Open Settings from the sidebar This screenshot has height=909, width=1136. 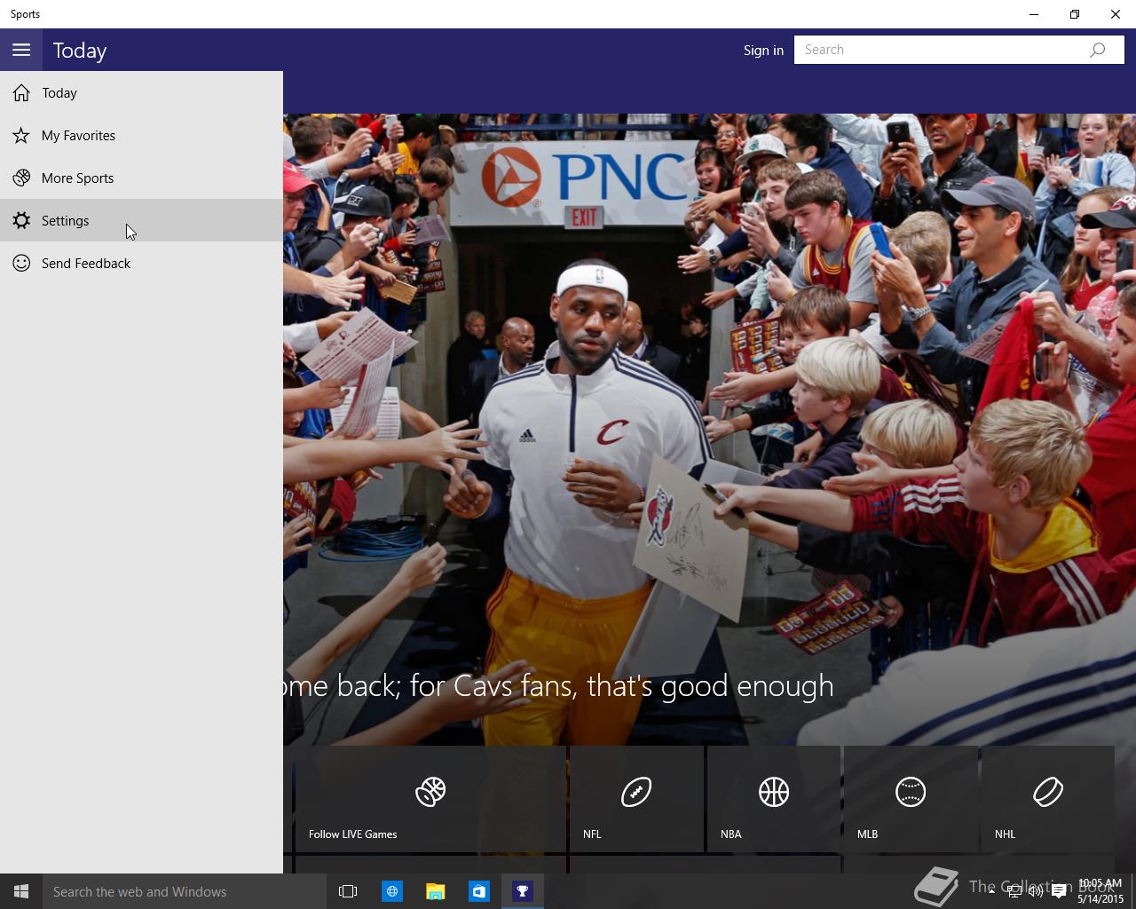141,220
